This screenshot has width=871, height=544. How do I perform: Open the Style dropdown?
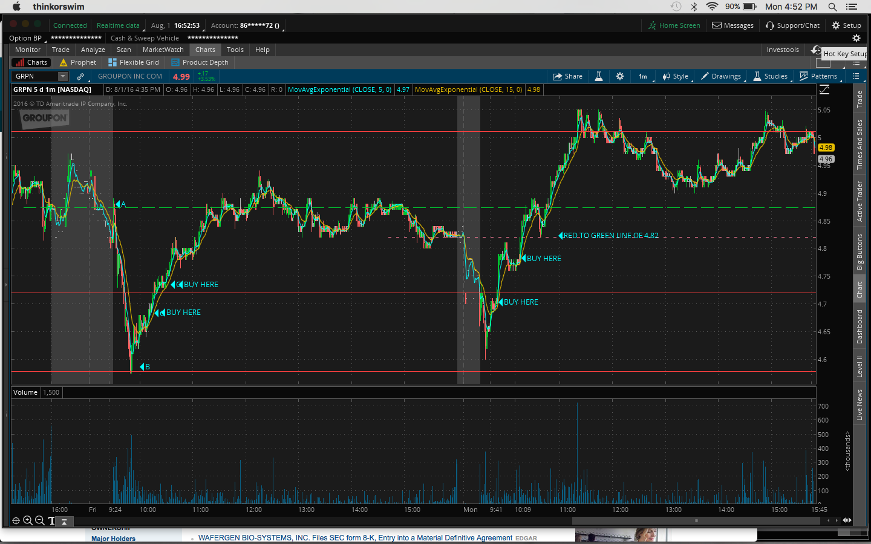pyautogui.click(x=676, y=76)
